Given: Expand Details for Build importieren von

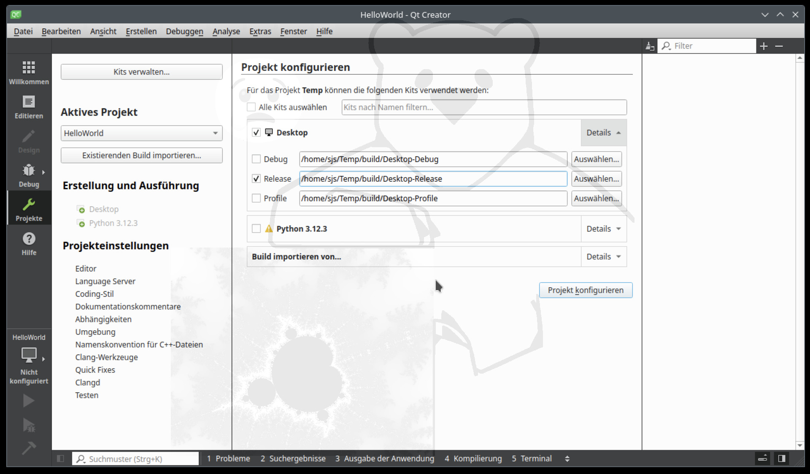Looking at the screenshot, I should coord(603,256).
